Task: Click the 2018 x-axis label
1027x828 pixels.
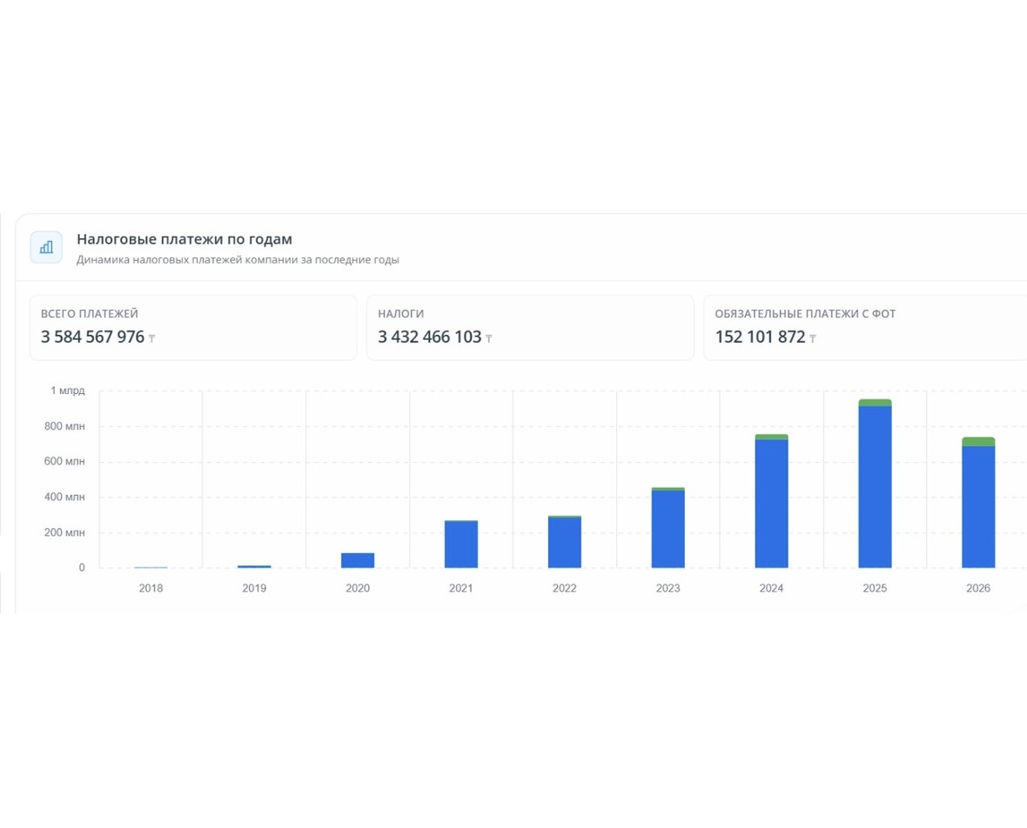Action: tap(151, 588)
